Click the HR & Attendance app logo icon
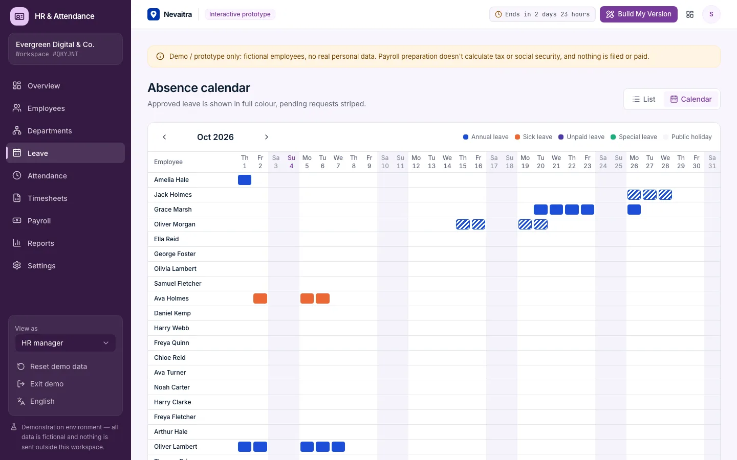 19,16
